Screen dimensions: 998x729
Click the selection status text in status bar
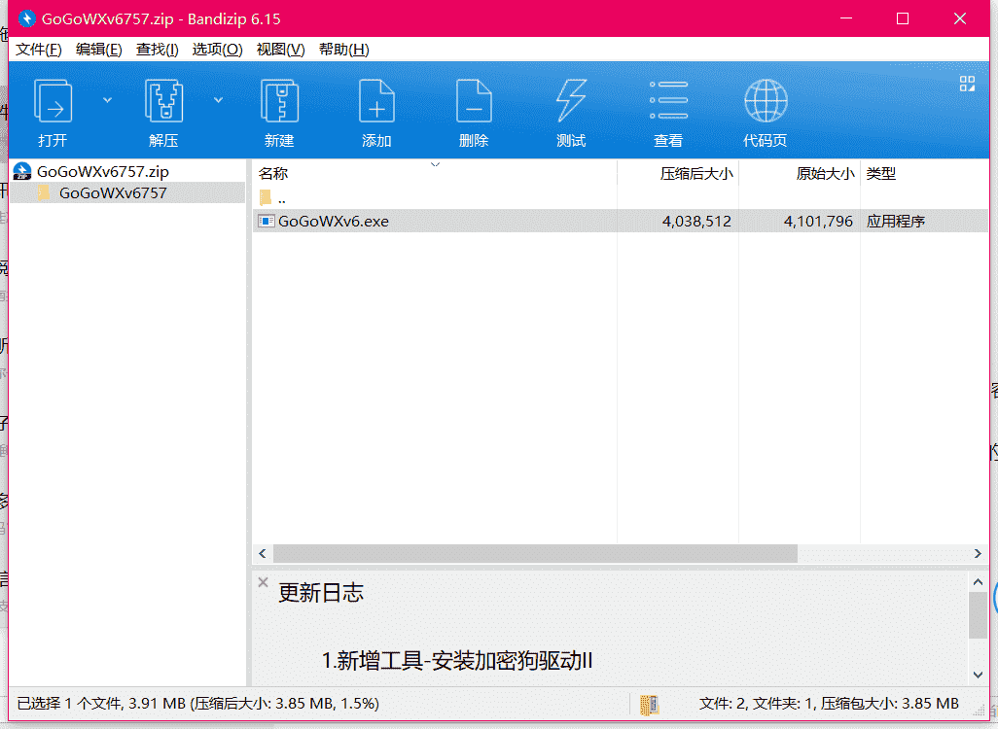click(x=197, y=703)
